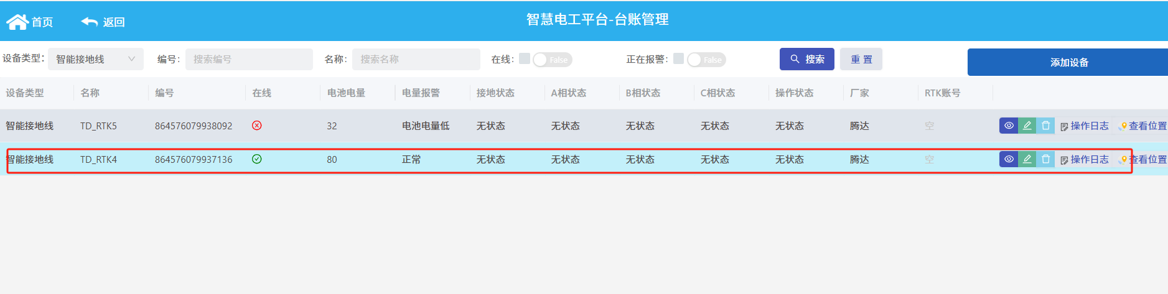Toggle the 正在报警 False switch
Screen dimensions: 1168x294
(x=706, y=60)
